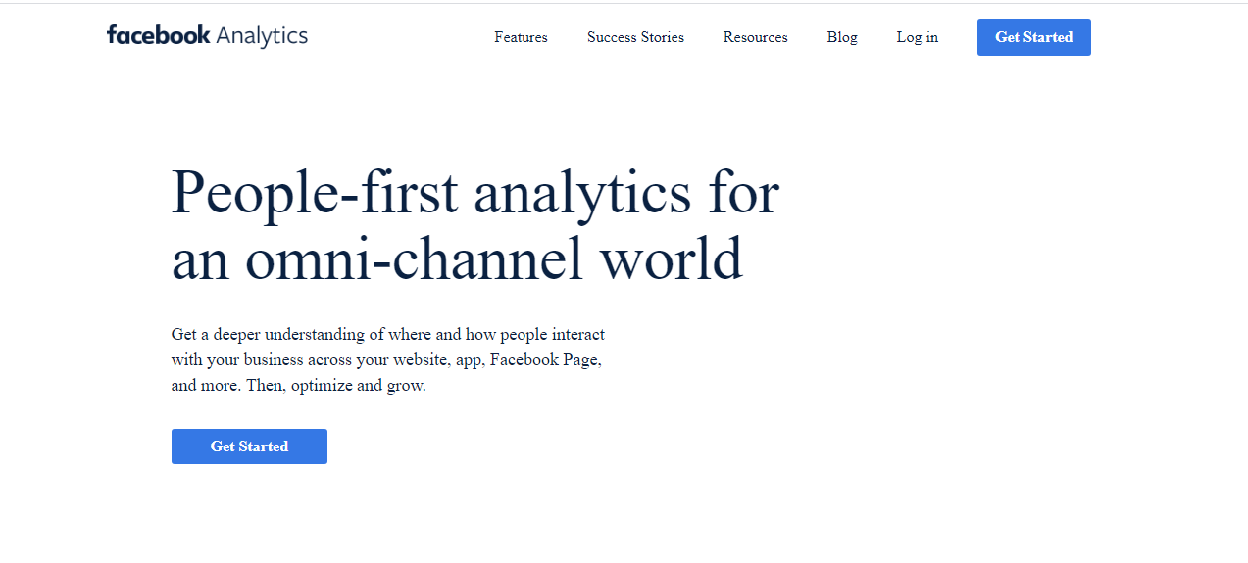Click the 'People-first analytics for' headline
Screen dimensions: 1248x563
coord(475,192)
